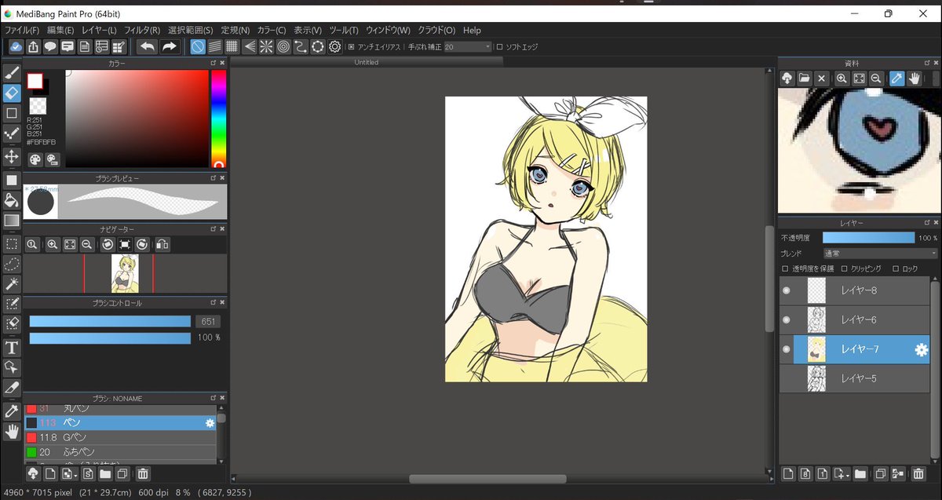Open the フィルタ(R) menu
This screenshot has width=942, height=500.
142,30
